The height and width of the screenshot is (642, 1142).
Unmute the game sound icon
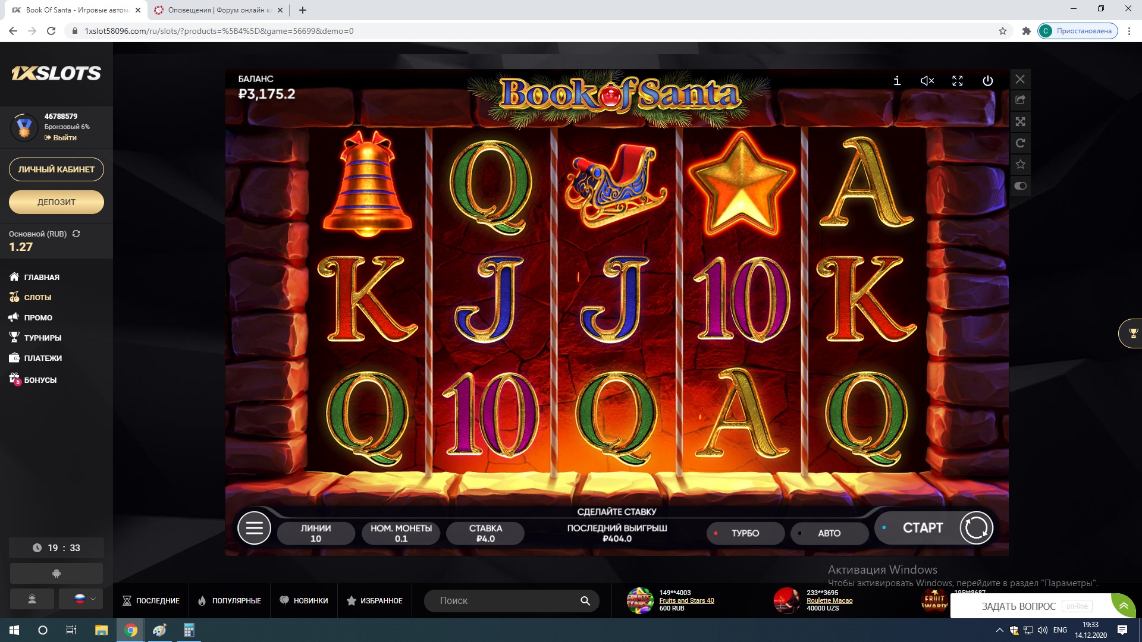pos(927,81)
